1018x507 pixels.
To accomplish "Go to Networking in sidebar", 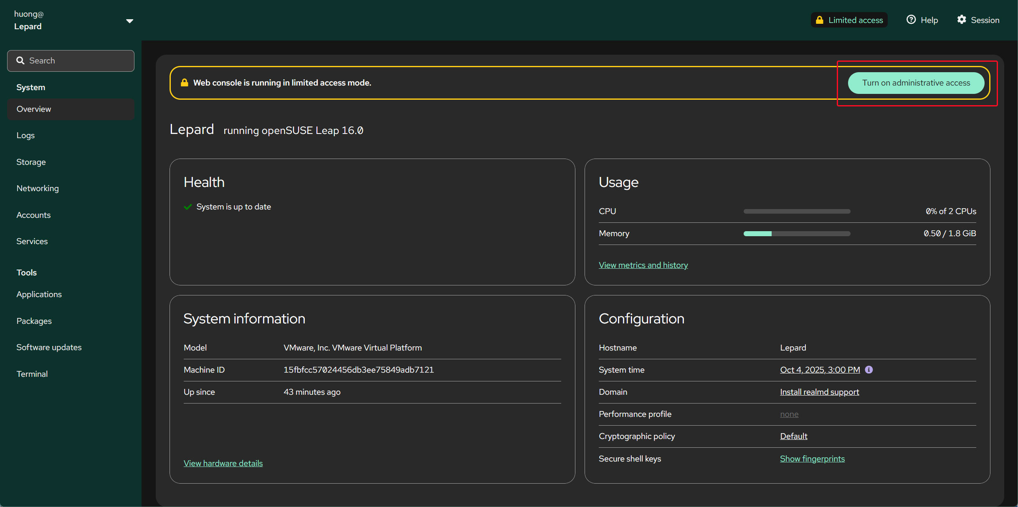I will pyautogui.click(x=38, y=188).
